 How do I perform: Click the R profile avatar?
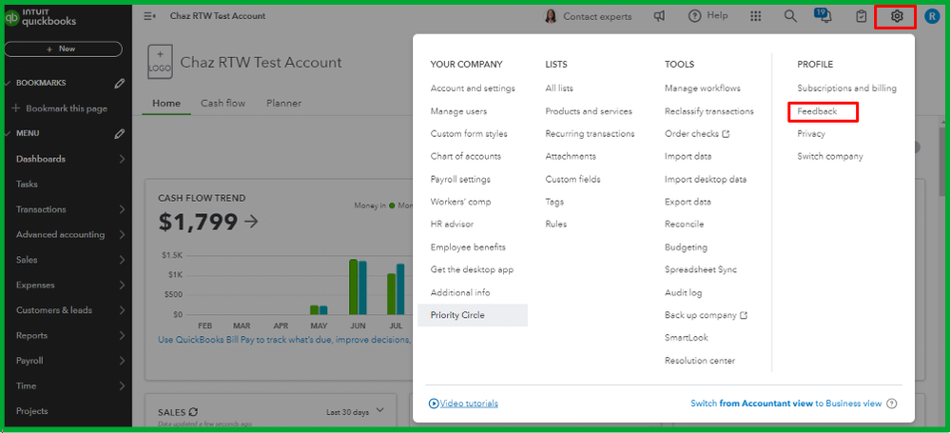[932, 17]
